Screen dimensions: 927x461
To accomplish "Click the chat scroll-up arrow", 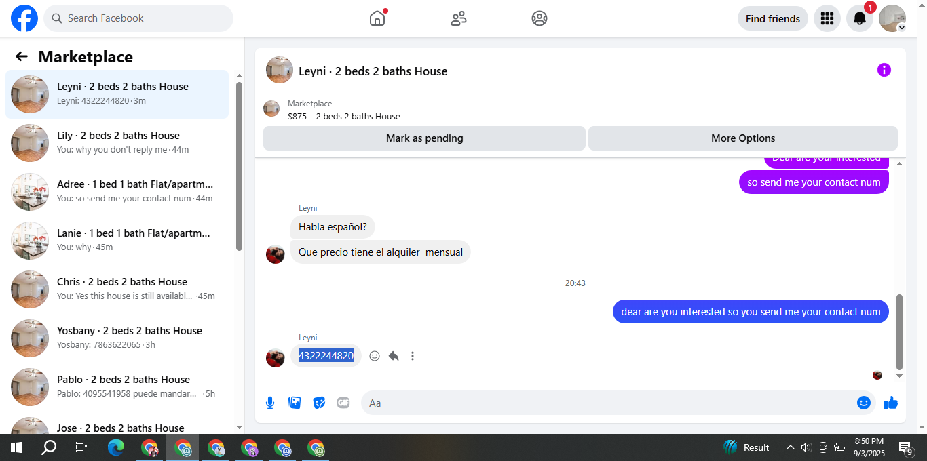I will click(900, 164).
